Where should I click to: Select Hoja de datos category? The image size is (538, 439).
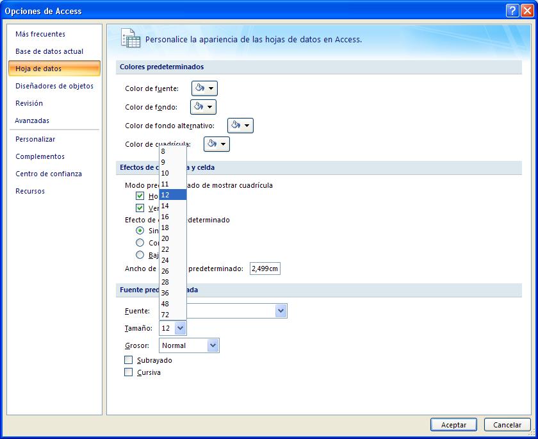pos(54,69)
